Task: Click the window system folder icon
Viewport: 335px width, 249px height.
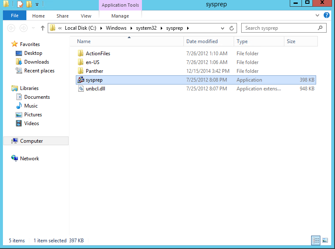Action: click(x=6, y=4)
